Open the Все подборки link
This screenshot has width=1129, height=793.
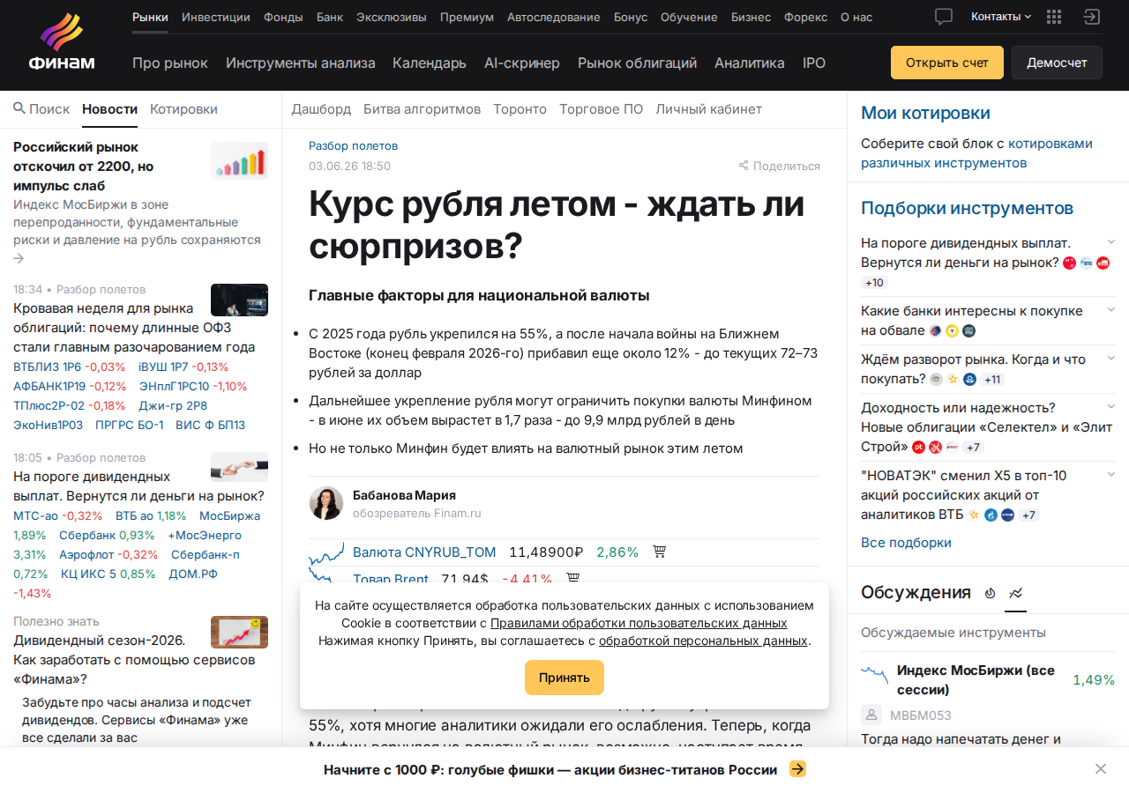pos(906,543)
